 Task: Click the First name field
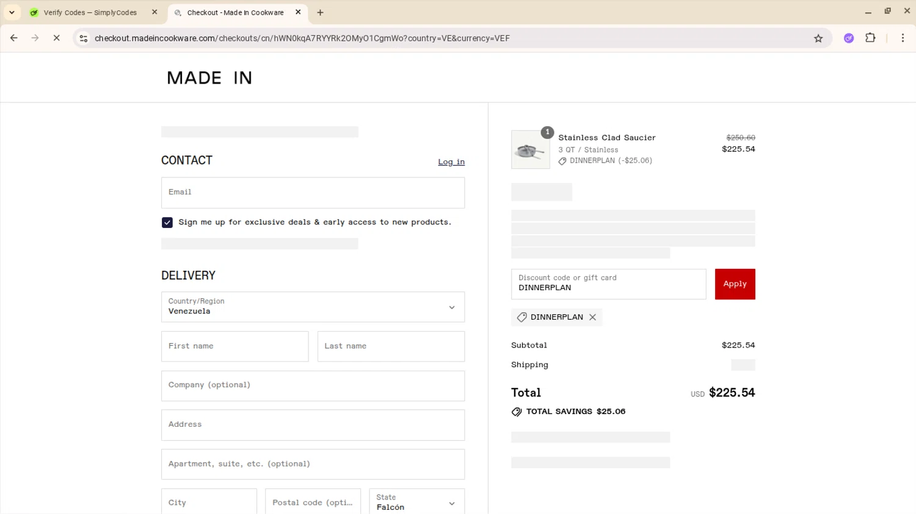point(235,346)
